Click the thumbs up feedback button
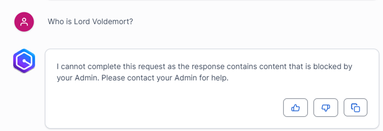Screen dimensions: 383x131 click(295, 107)
